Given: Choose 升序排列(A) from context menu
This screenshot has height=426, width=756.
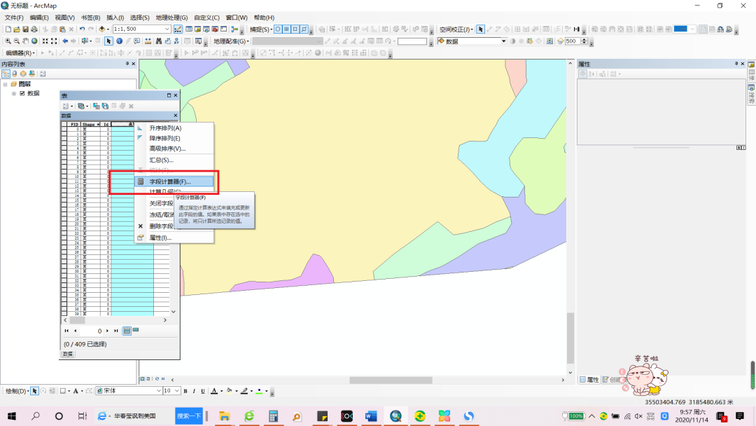Looking at the screenshot, I should [x=174, y=128].
